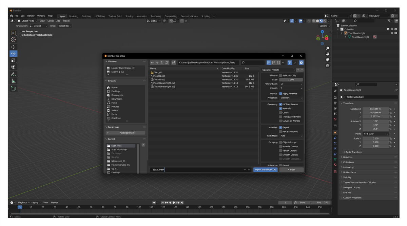Open the Up Axis dropdown
Viewport: 407px width, 226px height.
[291, 88]
